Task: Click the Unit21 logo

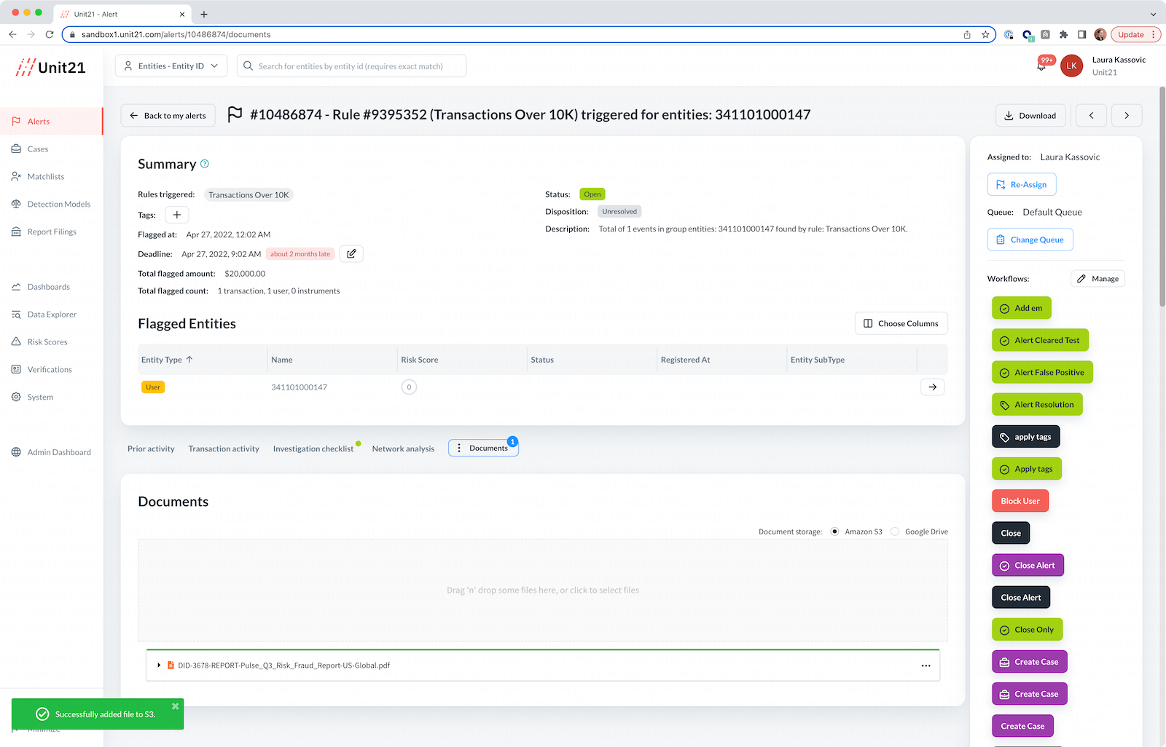Action: pyautogui.click(x=51, y=67)
